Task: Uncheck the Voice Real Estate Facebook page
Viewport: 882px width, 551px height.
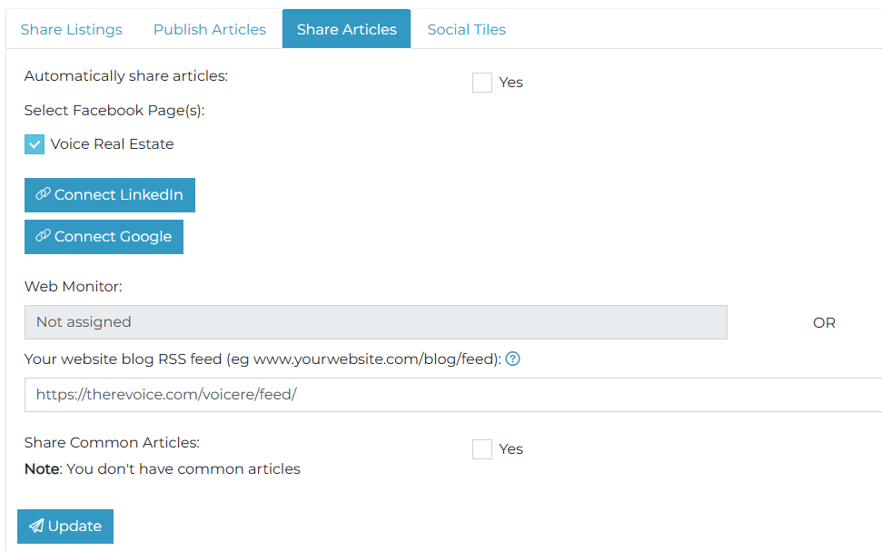Action: point(35,144)
